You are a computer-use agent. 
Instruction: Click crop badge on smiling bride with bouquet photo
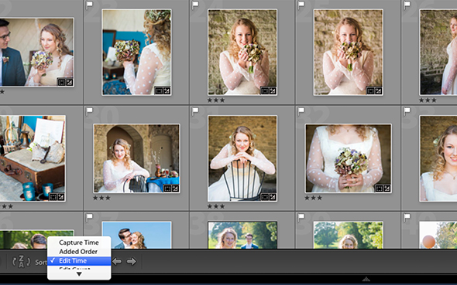pyautogui.click(x=265, y=91)
